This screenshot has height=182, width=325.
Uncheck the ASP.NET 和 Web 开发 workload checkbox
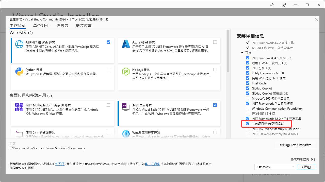[x=108, y=42]
